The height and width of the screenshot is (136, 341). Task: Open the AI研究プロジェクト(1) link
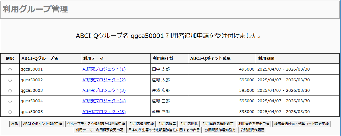point(104,69)
